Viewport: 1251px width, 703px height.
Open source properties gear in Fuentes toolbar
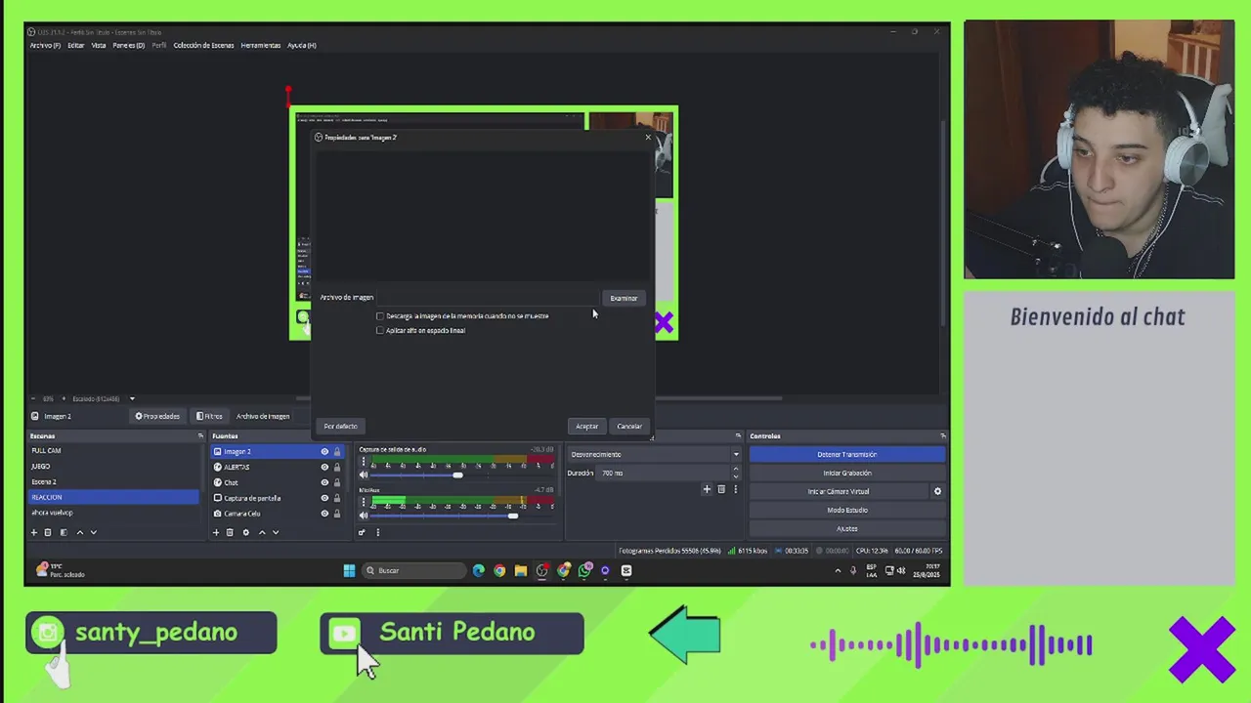pos(245,532)
